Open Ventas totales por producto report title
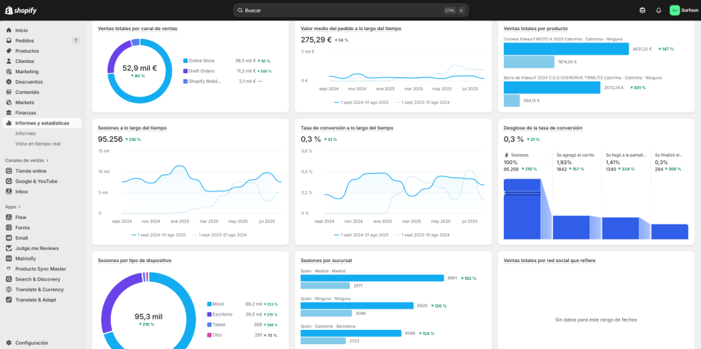 tap(535, 29)
